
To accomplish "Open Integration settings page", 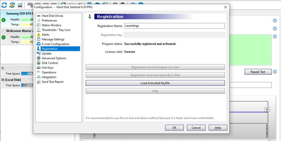I will pos(49,77).
